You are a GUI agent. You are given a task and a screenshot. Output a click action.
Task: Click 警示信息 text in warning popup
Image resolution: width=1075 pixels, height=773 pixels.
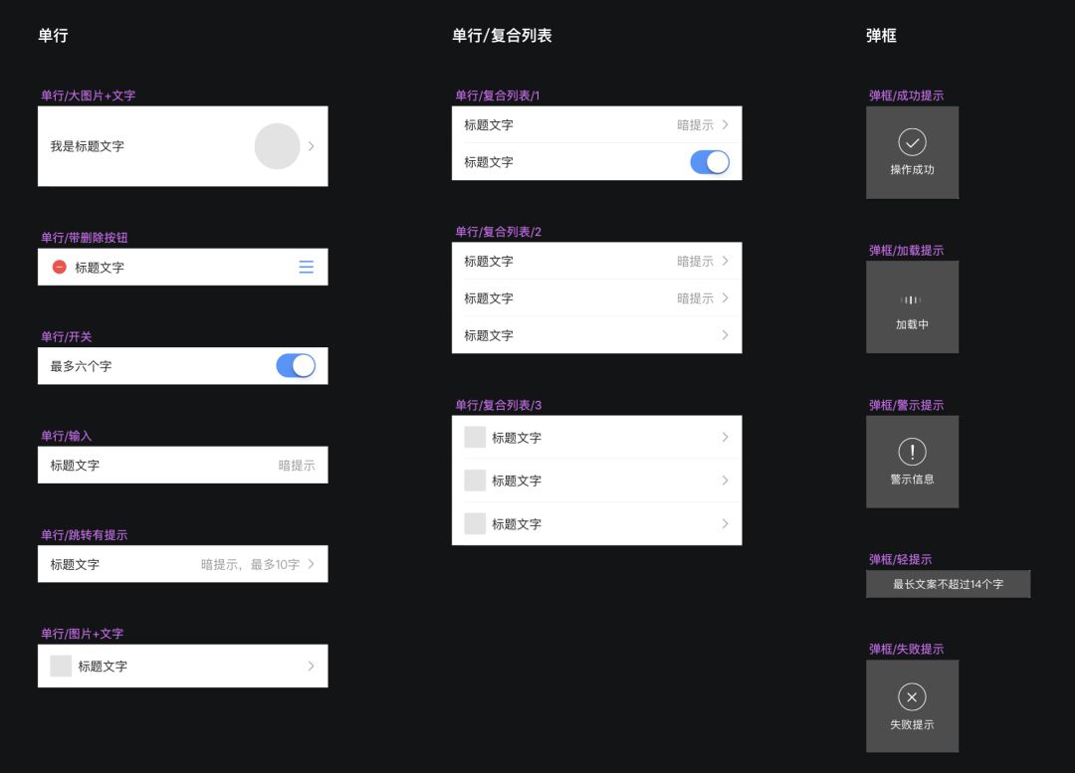click(x=912, y=479)
